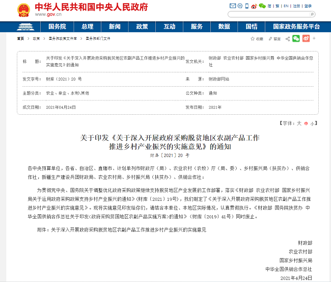Click the 留言 pencil icon
This screenshot has height=282, width=331.
pos(270,39)
